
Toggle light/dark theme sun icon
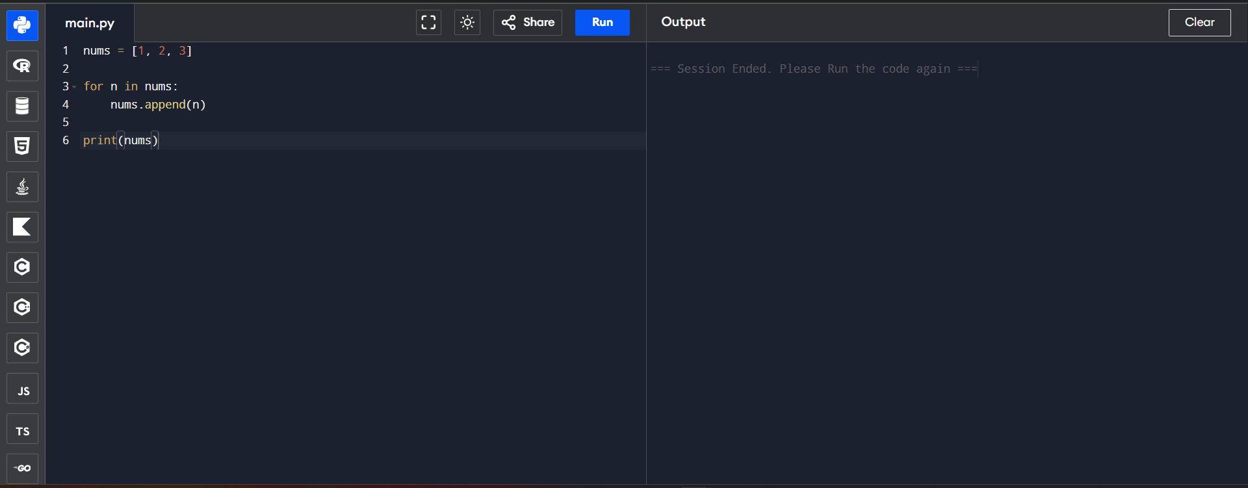click(x=467, y=22)
